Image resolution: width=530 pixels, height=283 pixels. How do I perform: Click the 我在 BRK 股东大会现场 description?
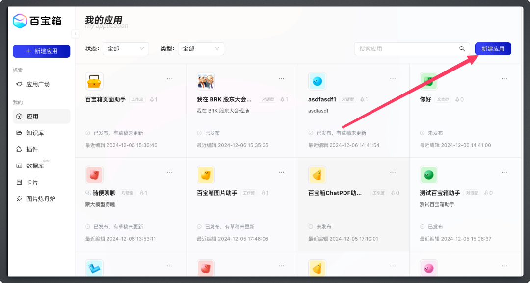point(223,111)
